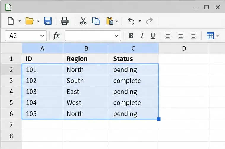Open the Paste options dropdown arrow
This screenshot has width=225, height=149.
[x=117, y=21]
